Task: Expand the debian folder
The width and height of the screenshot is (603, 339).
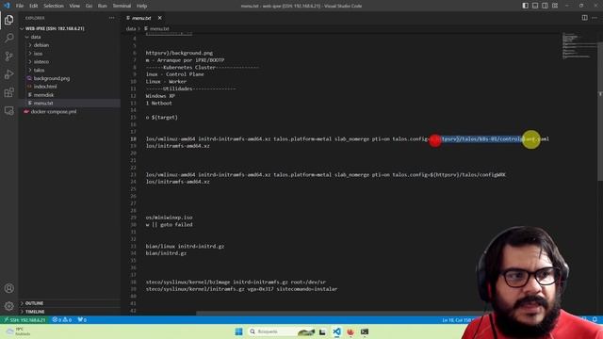Action: pyautogui.click(x=30, y=45)
